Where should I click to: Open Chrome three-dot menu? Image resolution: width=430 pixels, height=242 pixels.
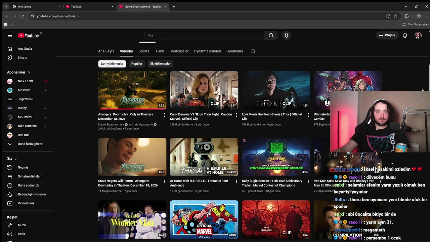(426, 16)
